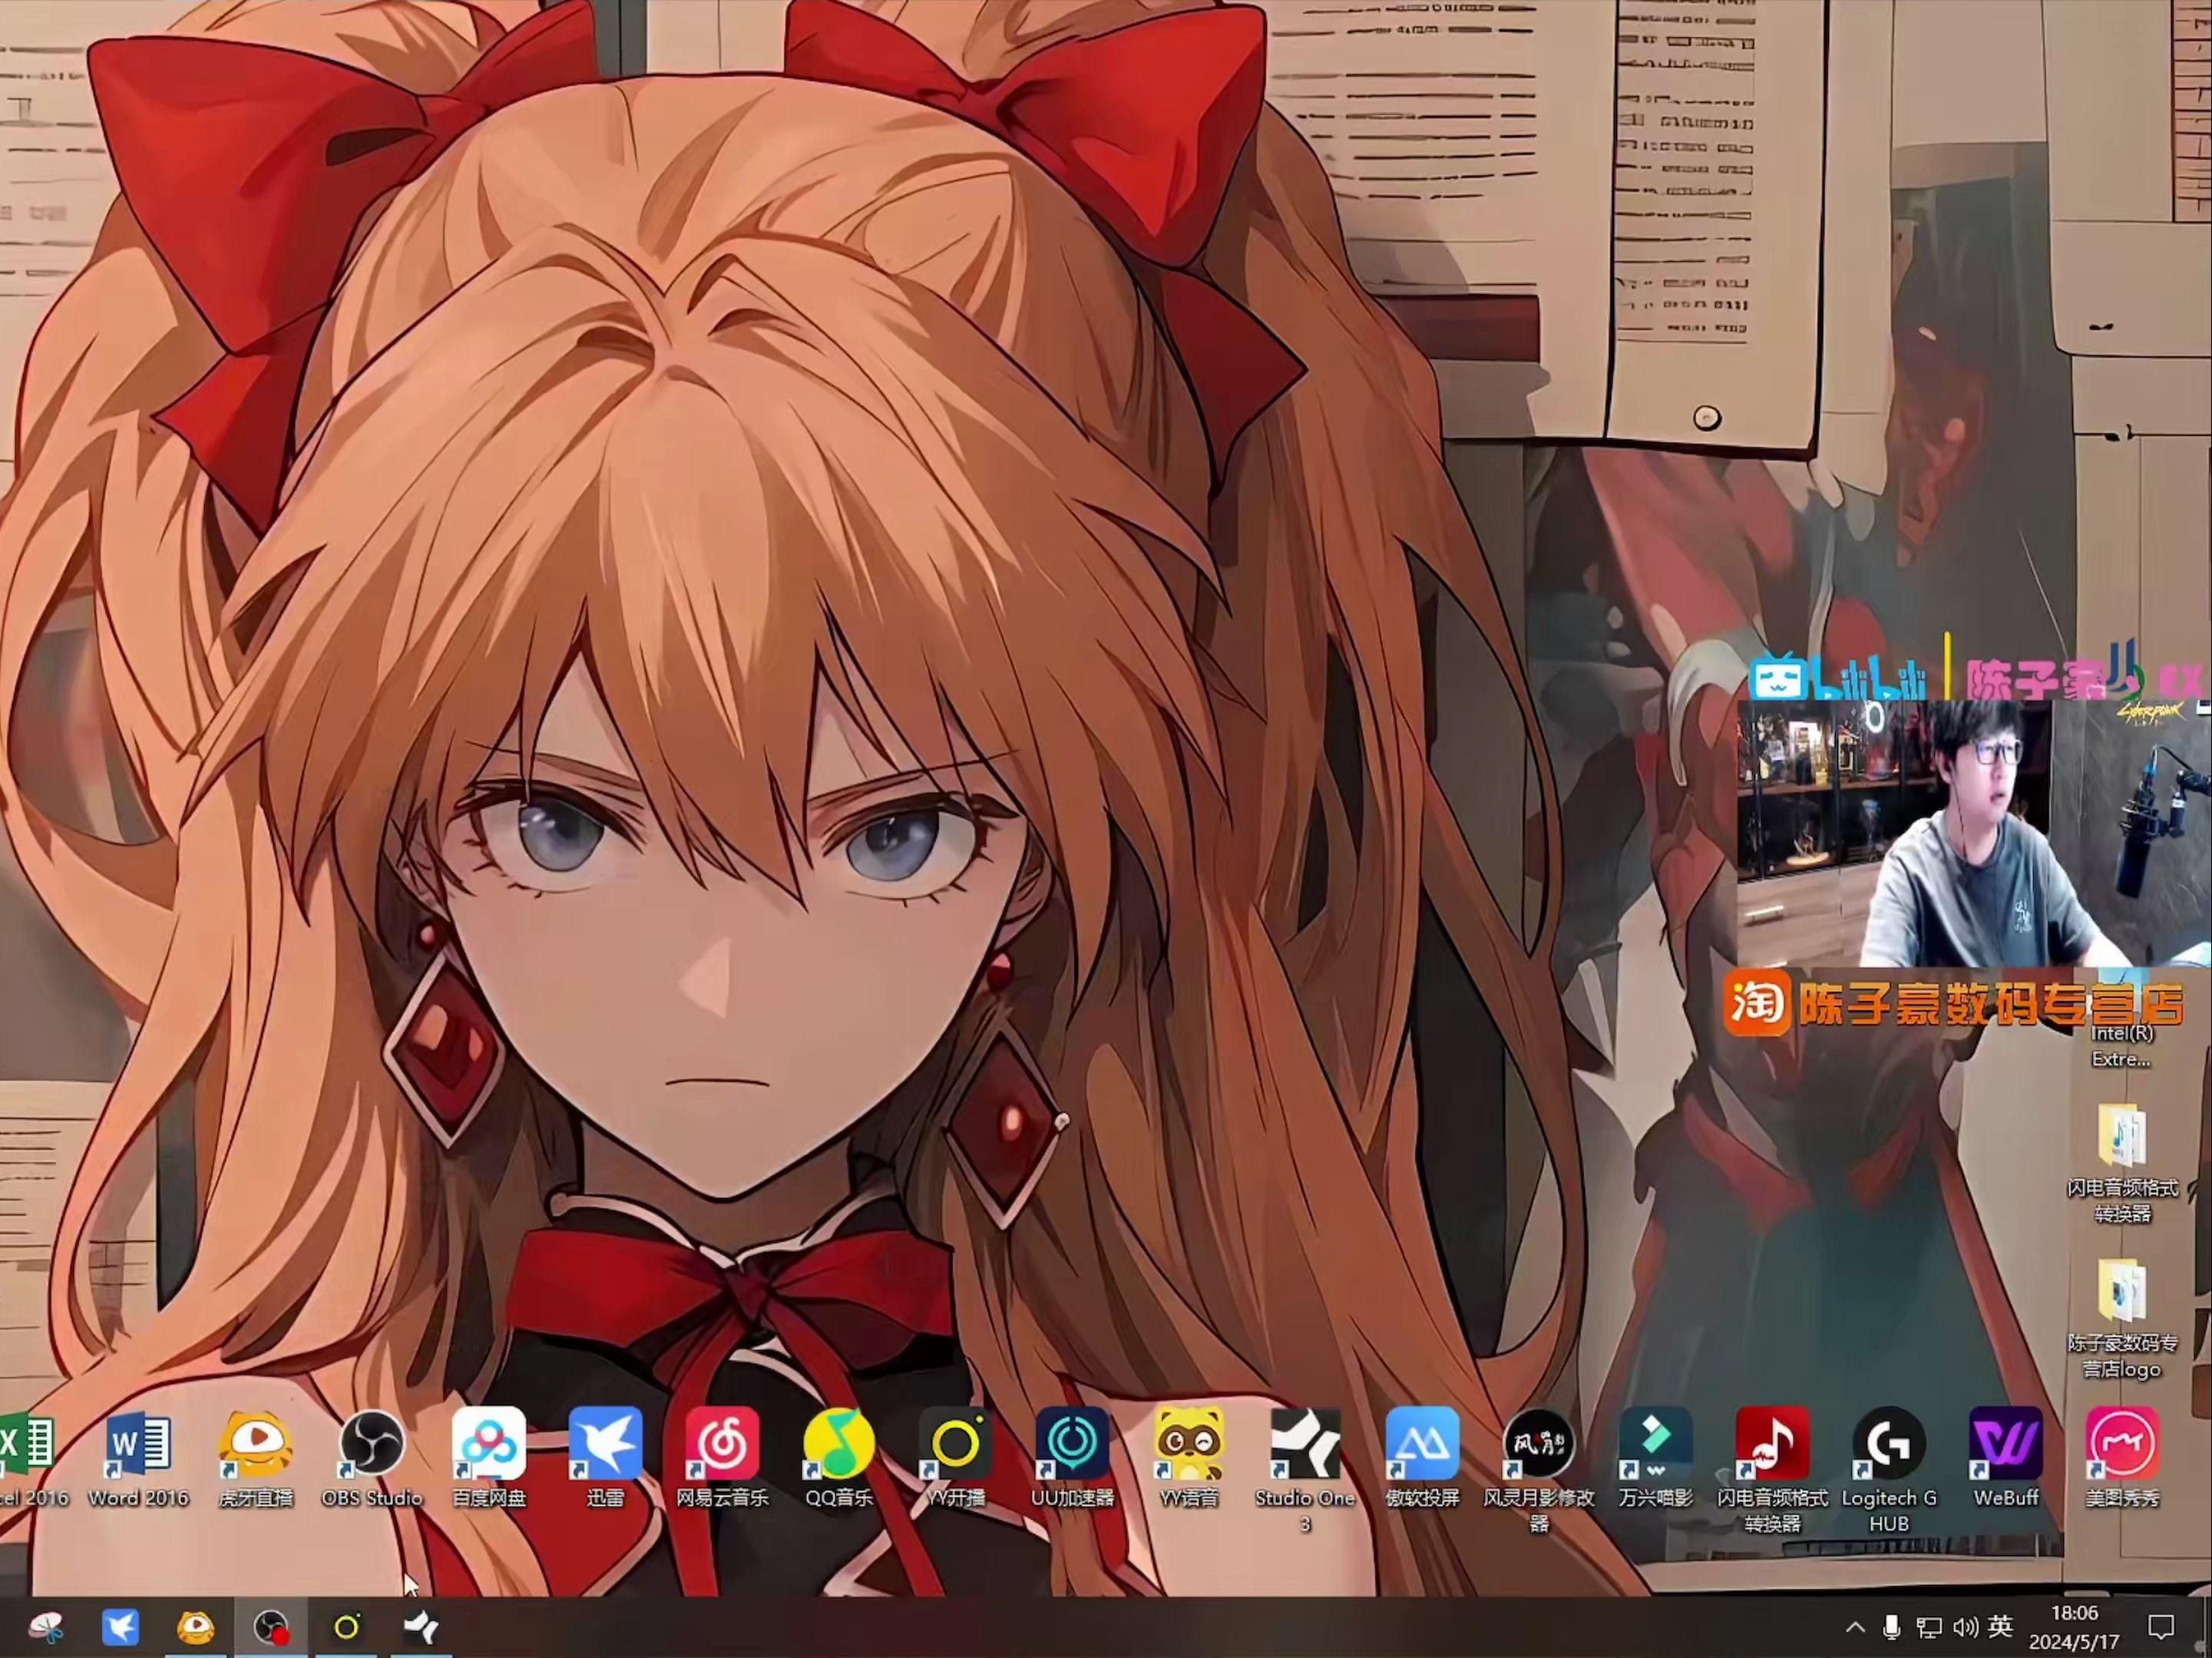
Task: Select the red 闪电音频格式转换器 app shortcut
Action: click(x=1773, y=1470)
